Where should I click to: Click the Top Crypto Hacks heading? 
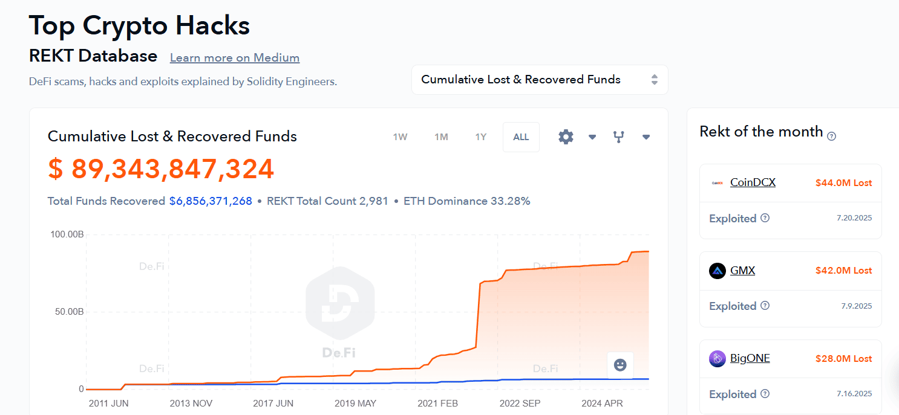[140, 25]
